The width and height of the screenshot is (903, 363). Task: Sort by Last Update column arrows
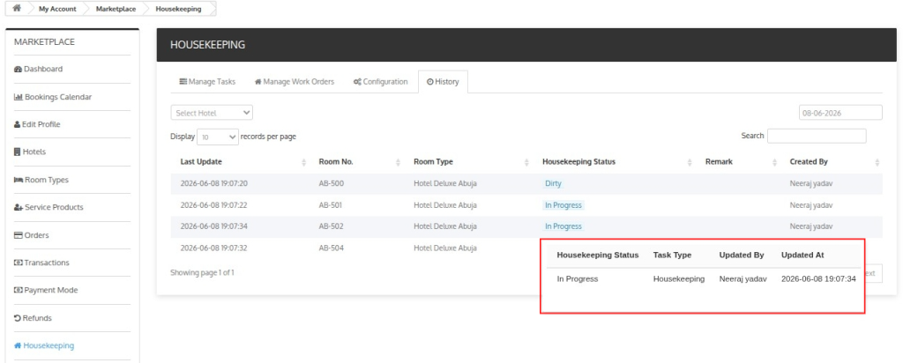(303, 163)
